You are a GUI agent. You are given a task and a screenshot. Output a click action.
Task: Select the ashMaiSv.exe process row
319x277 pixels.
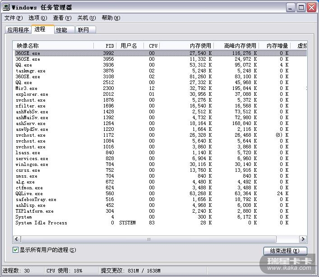(160, 118)
